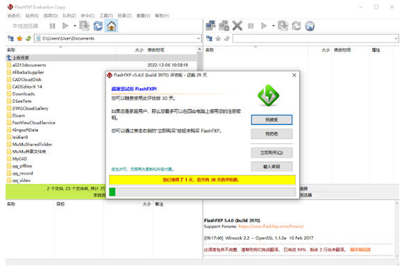Open the 查看(V) menu

pyautogui.click(x=143, y=16)
